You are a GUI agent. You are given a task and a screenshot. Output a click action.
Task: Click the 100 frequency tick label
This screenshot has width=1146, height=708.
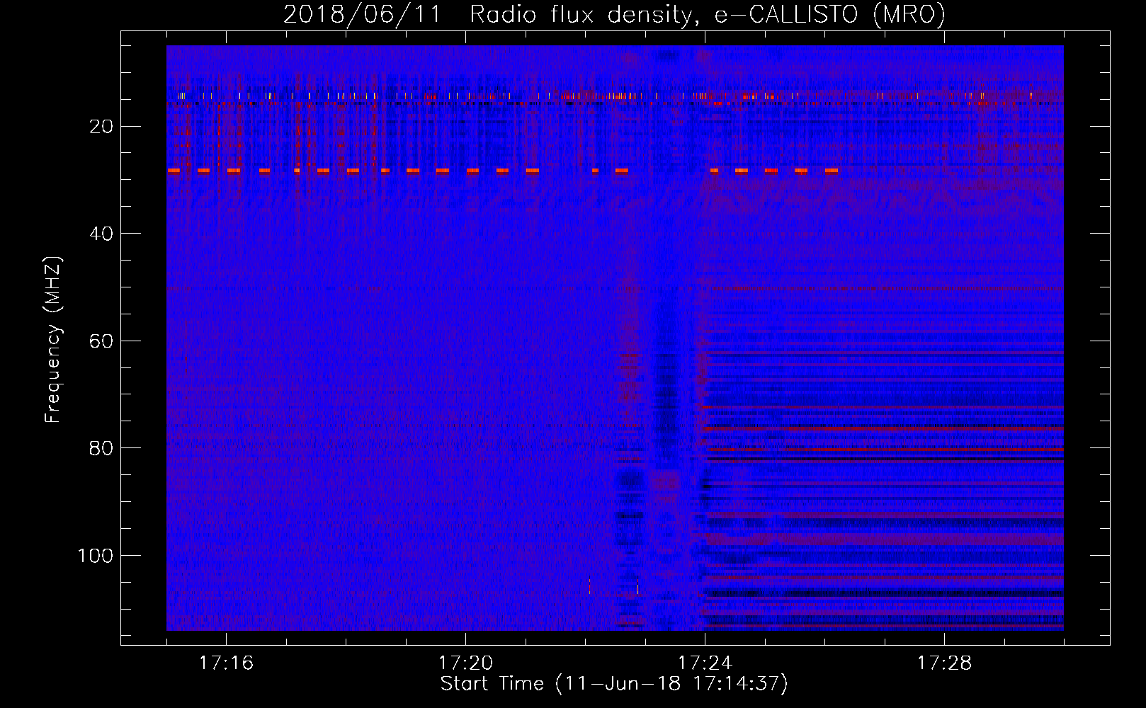[x=96, y=556]
